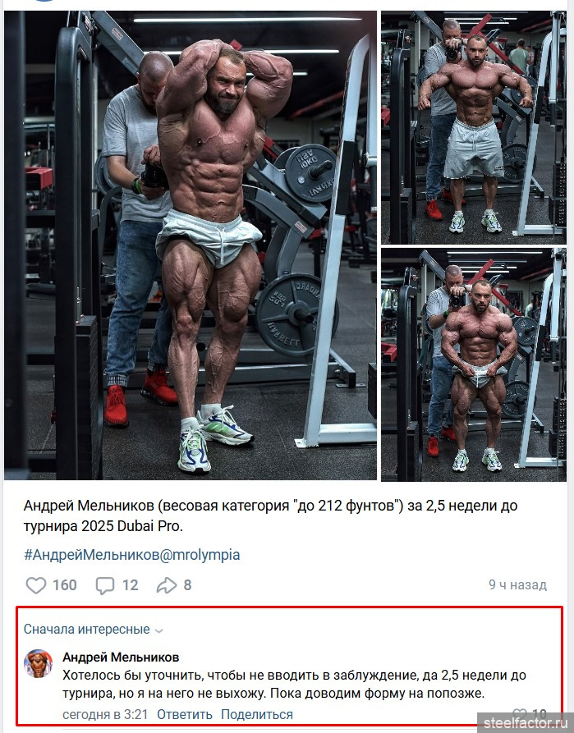
Task: Open the #АндрейМельников@mrolympia hashtag link
Action: (132, 555)
